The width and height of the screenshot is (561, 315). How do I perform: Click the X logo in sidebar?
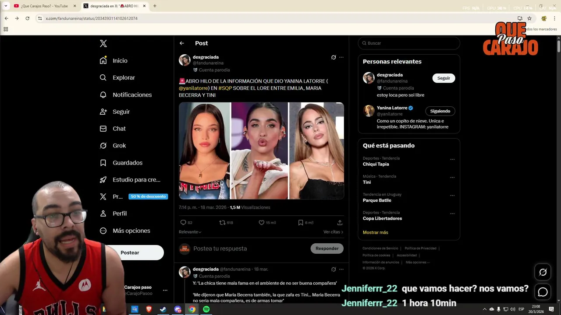[103, 43]
